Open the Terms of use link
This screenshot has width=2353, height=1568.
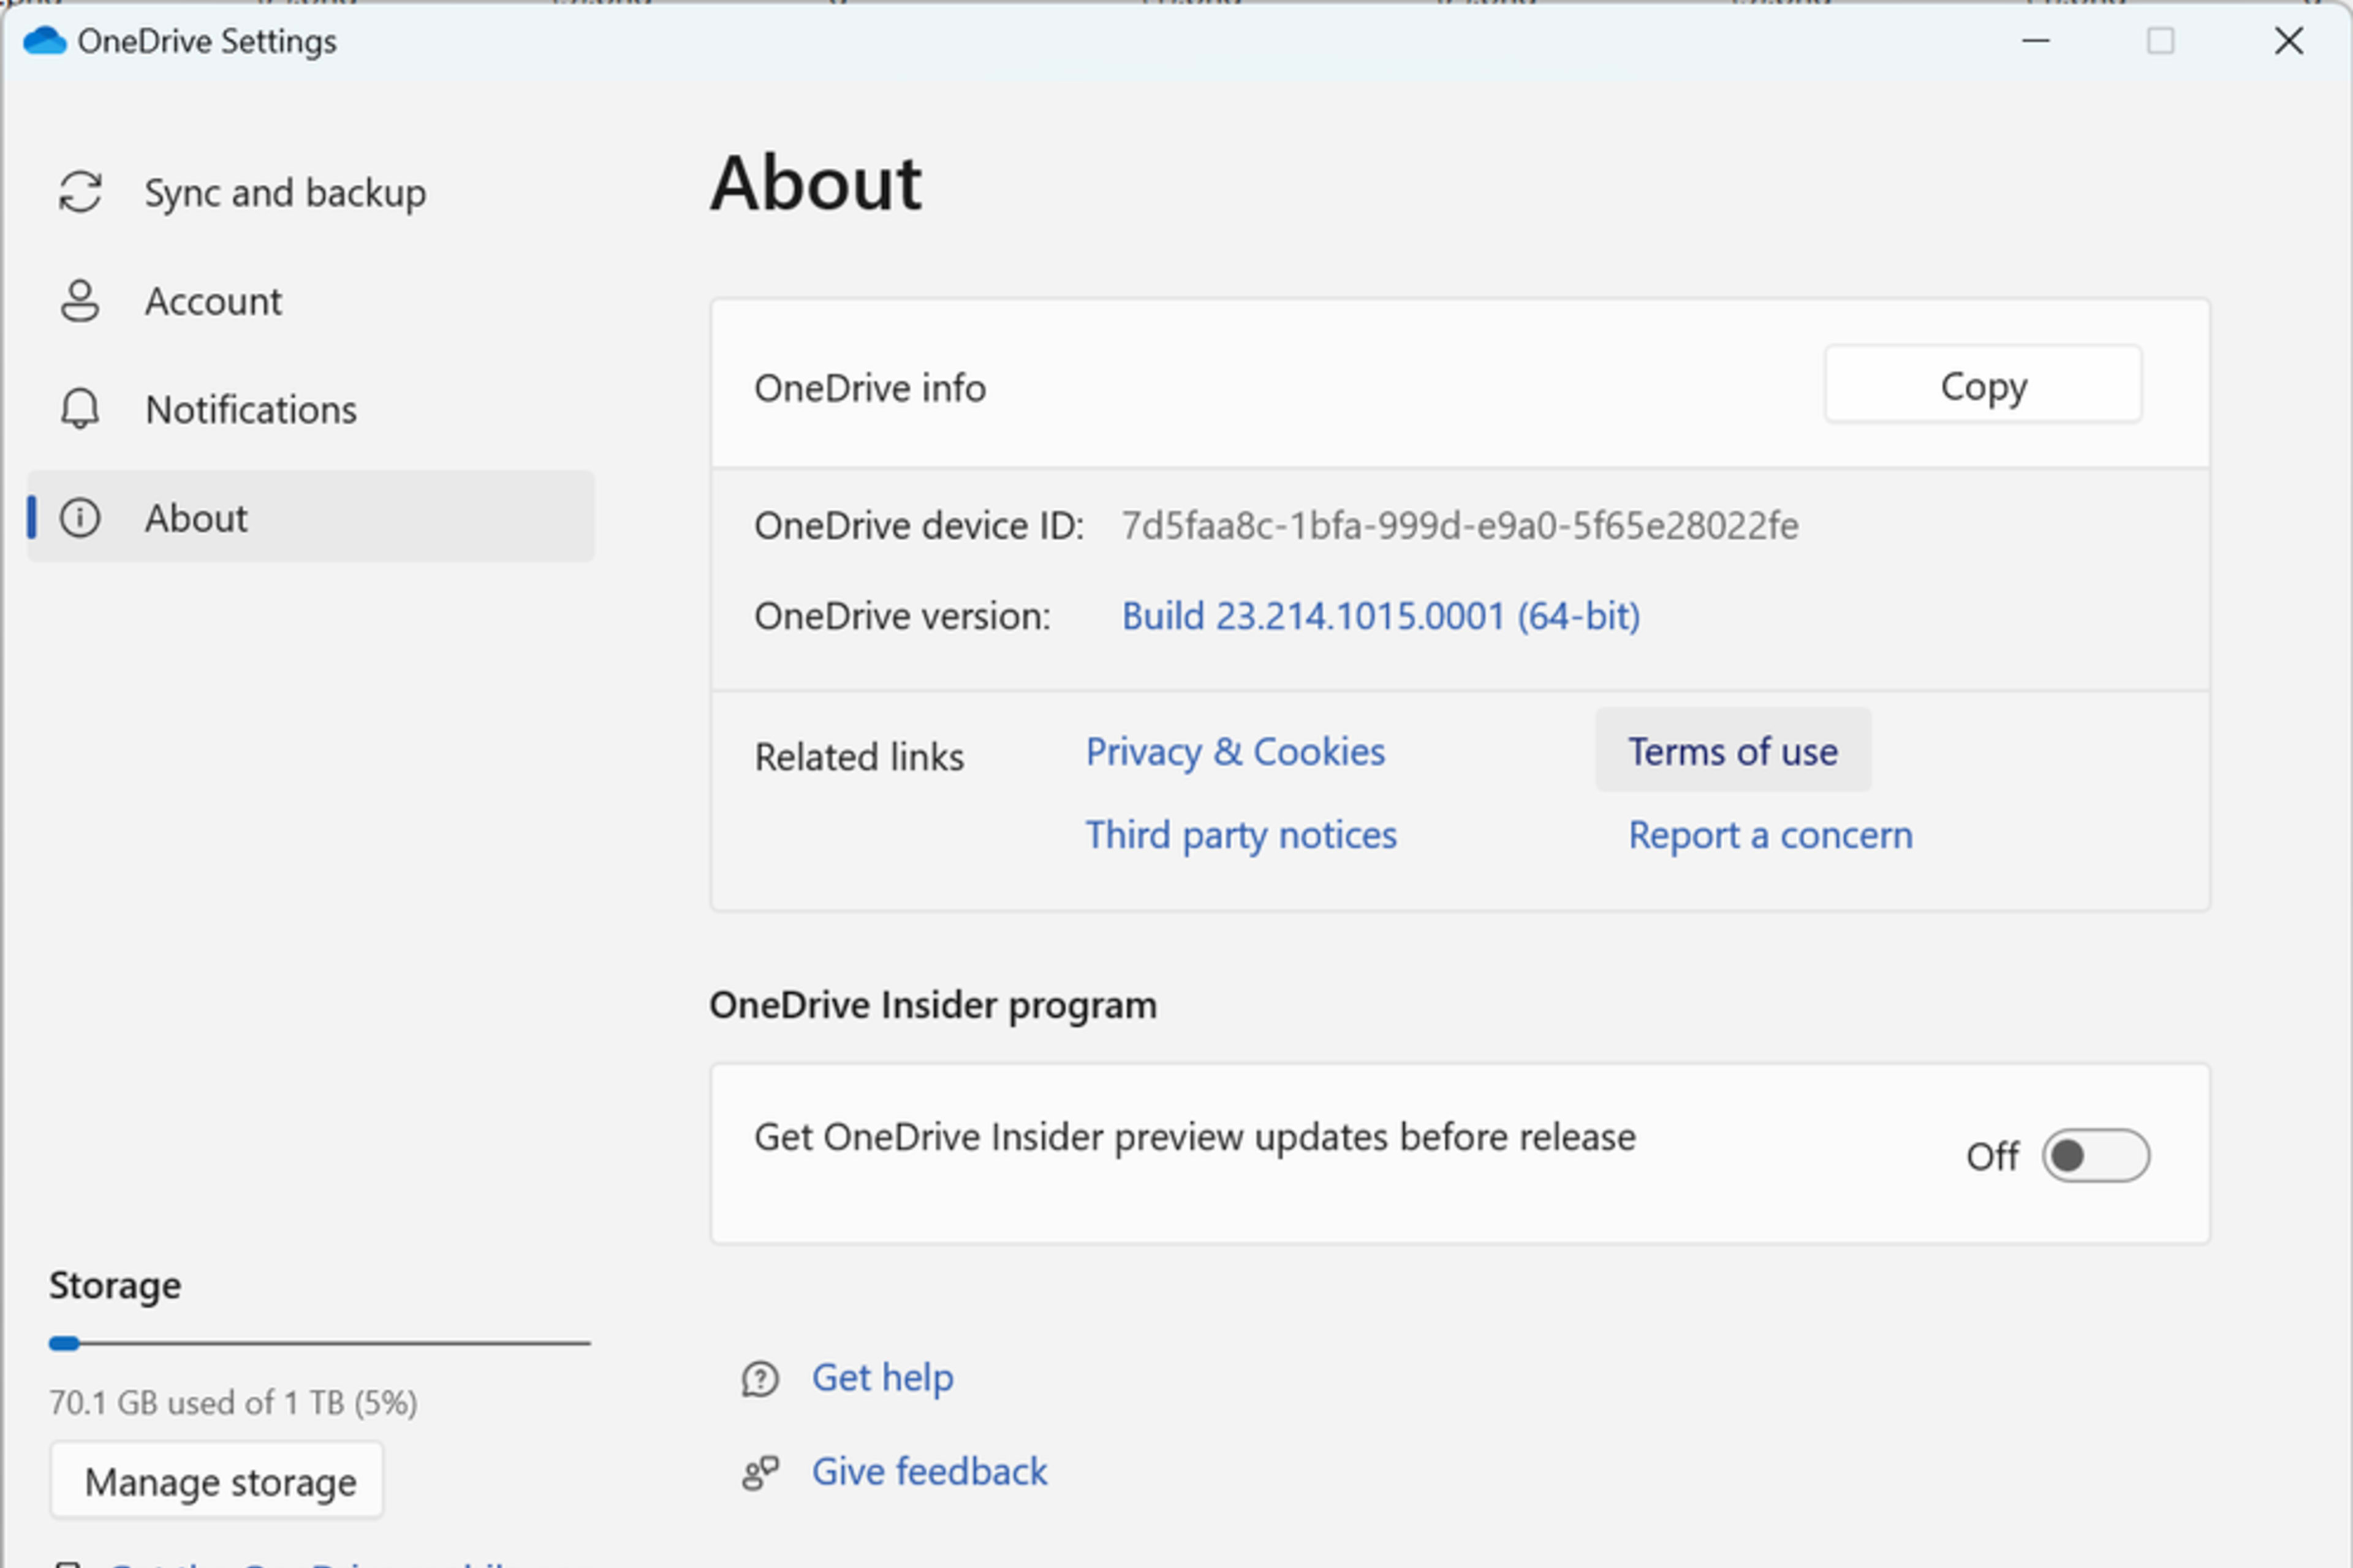click(1733, 751)
